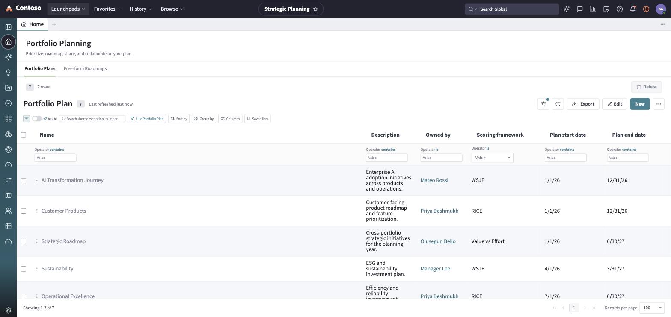Click the All > Portfolio Plan filter breadcrumb

(146, 119)
